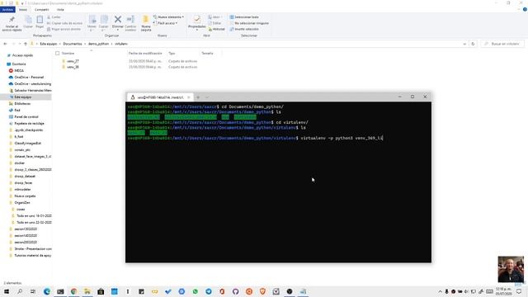Select Este equipo in the address breadcrumb
This screenshot has width=528, height=297.
(x=49, y=44)
